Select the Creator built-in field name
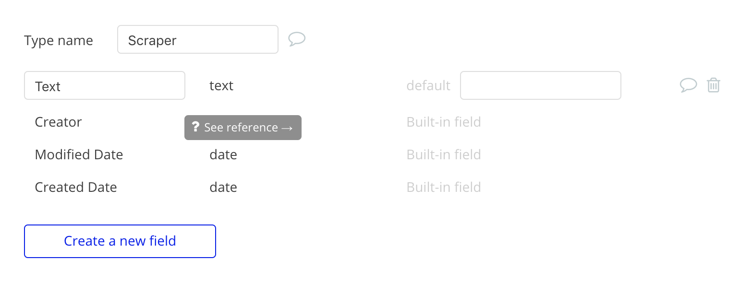The height and width of the screenshot is (307, 752). point(58,122)
